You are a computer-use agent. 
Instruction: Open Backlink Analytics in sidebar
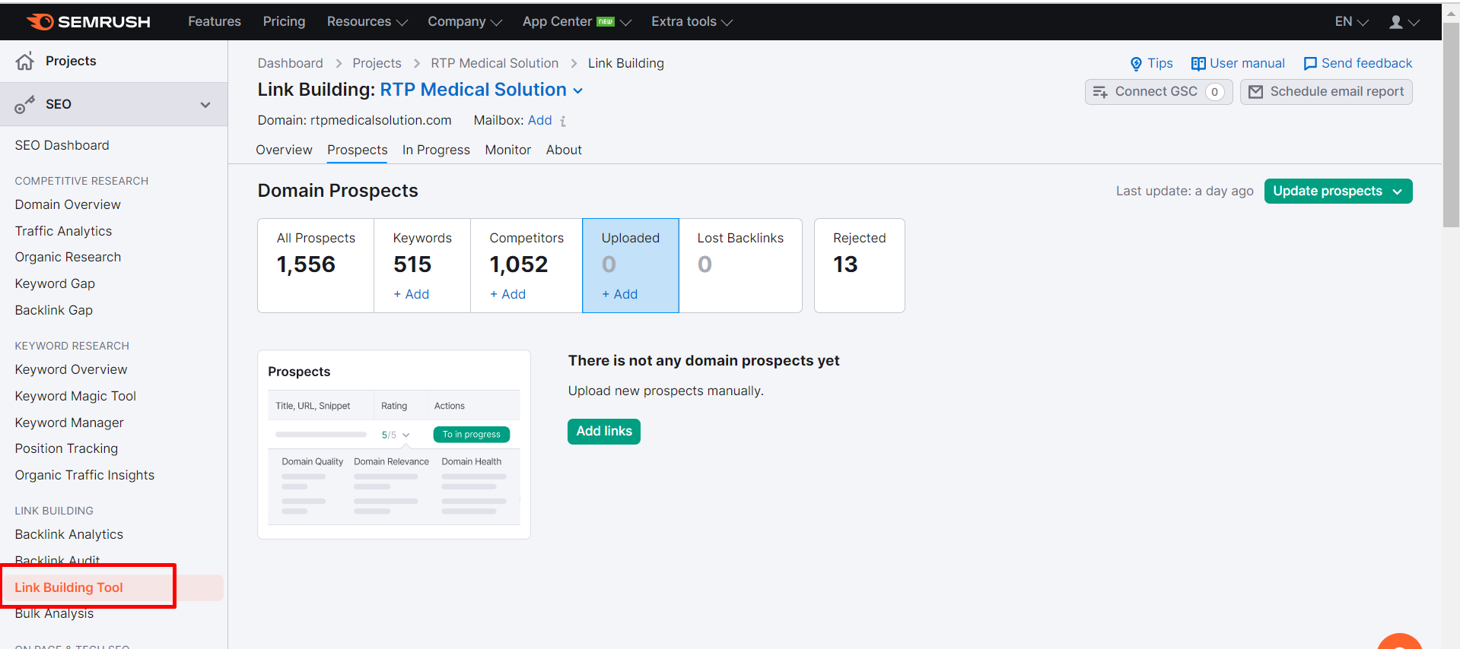68,535
